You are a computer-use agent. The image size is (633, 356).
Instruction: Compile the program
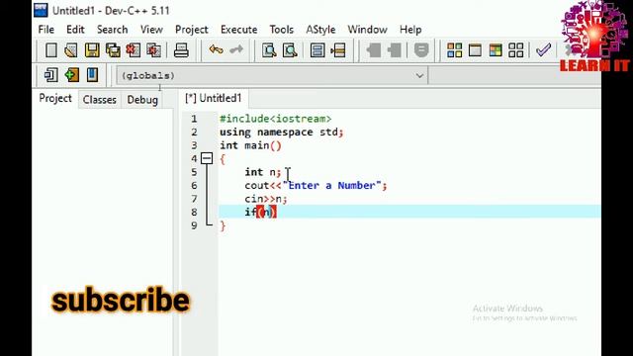[454, 50]
